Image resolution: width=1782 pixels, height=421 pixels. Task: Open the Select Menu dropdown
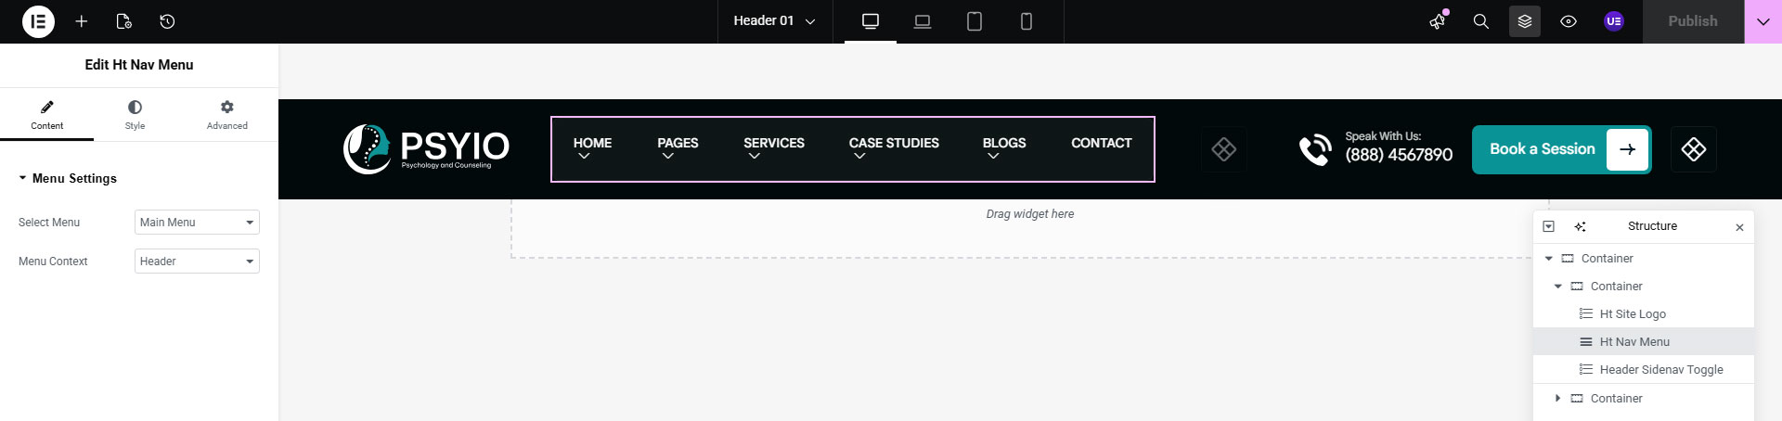(197, 223)
